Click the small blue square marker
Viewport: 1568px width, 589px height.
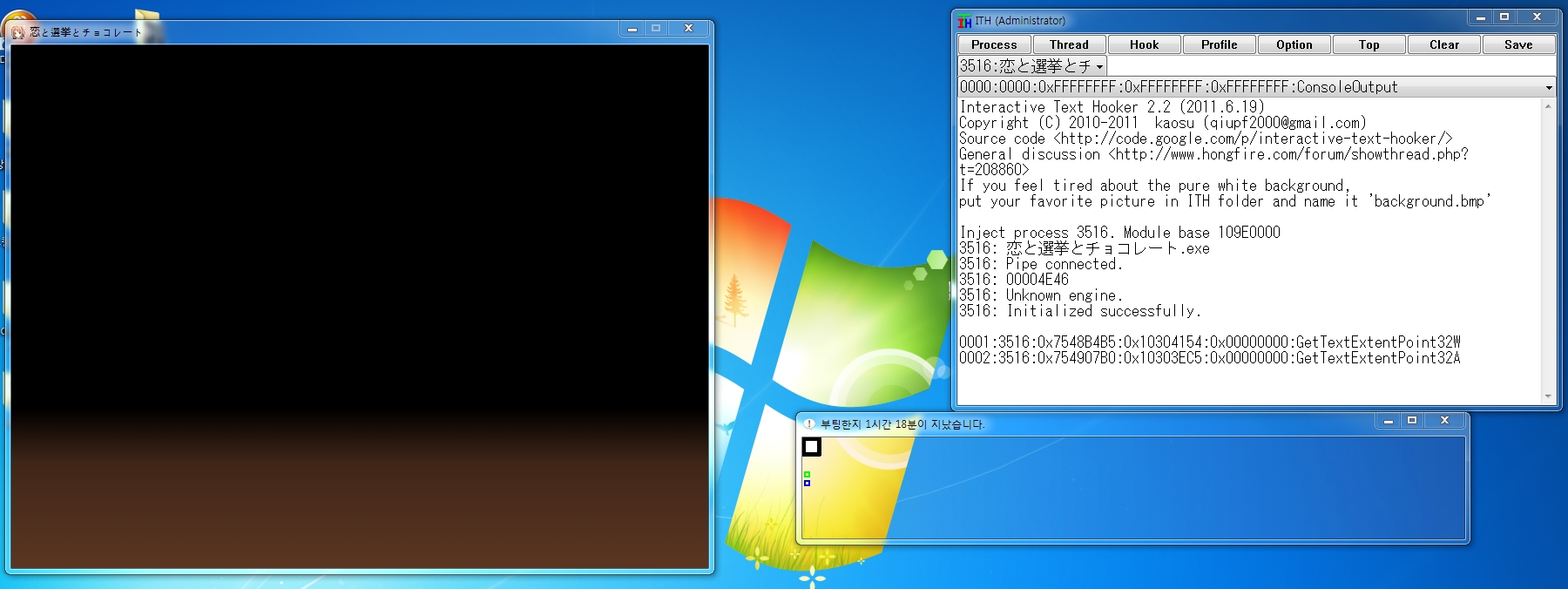[x=807, y=483]
